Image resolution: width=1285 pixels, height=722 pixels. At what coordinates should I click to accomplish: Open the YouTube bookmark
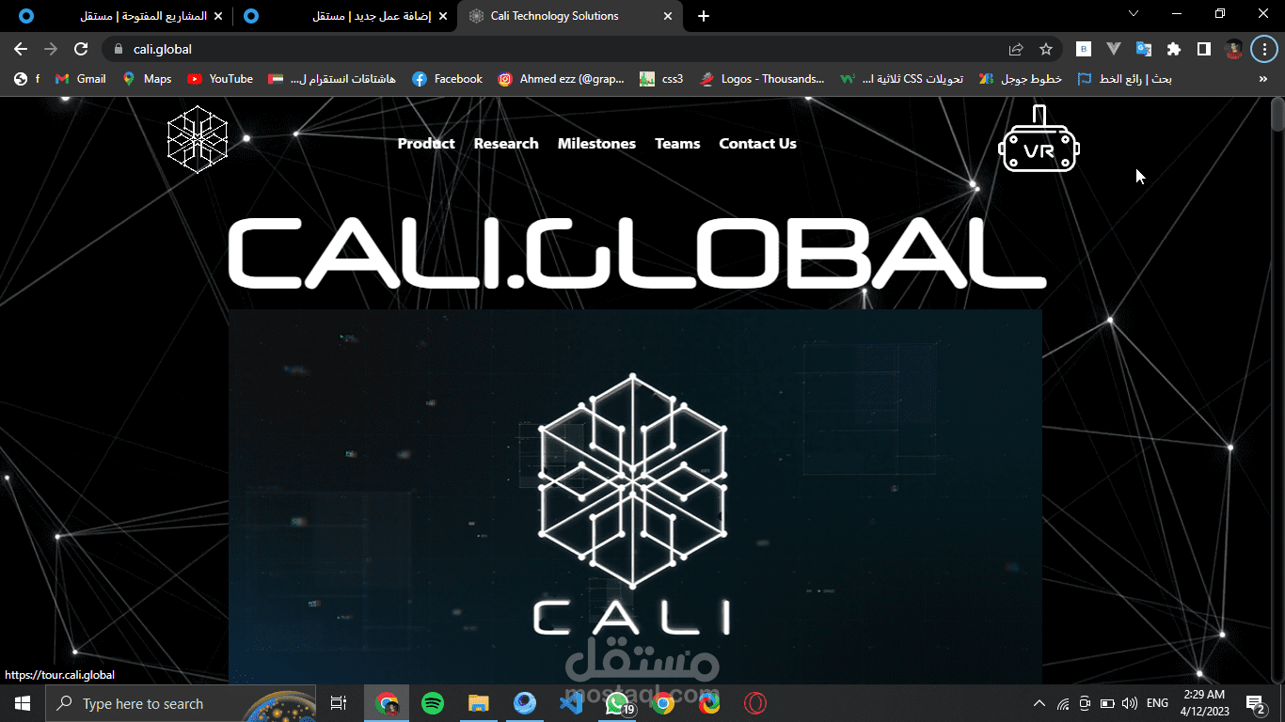tap(220, 79)
